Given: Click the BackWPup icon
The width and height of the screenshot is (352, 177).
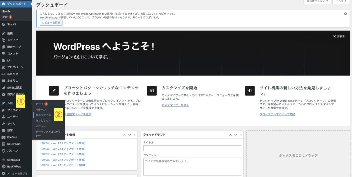Looking at the screenshot, I should pos(3,166).
